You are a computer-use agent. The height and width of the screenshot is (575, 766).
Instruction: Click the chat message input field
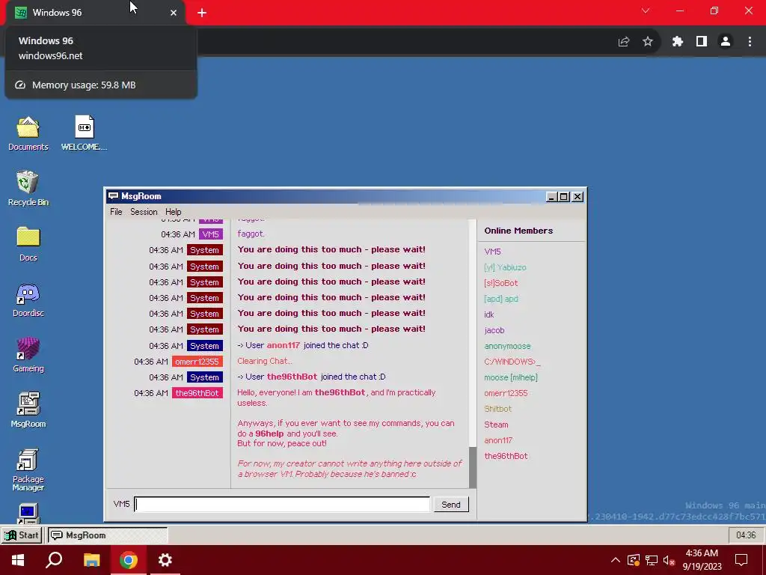[x=282, y=504]
